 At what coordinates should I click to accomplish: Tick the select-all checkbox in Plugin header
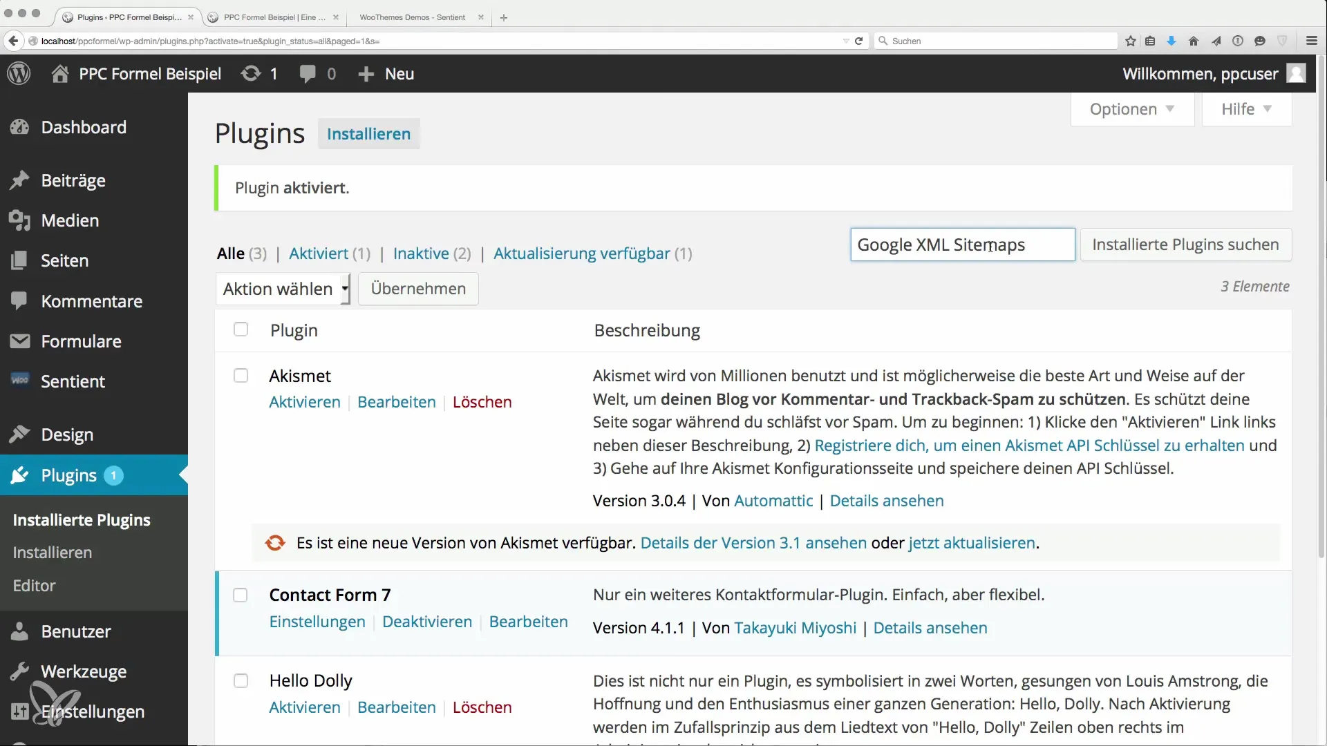point(241,329)
